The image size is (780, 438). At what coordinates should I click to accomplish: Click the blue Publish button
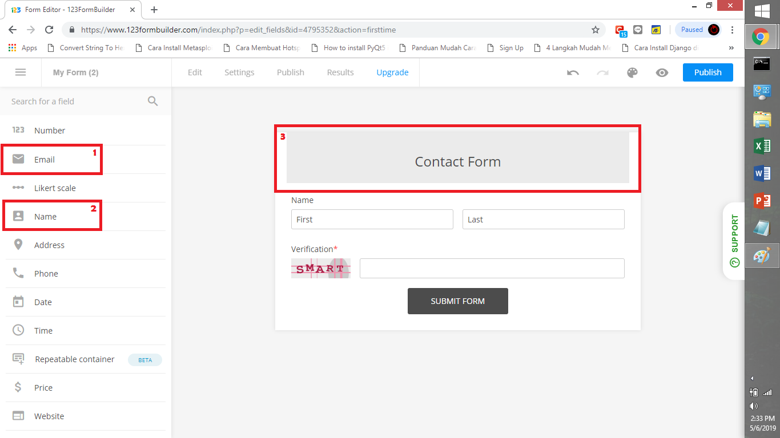[x=707, y=72]
